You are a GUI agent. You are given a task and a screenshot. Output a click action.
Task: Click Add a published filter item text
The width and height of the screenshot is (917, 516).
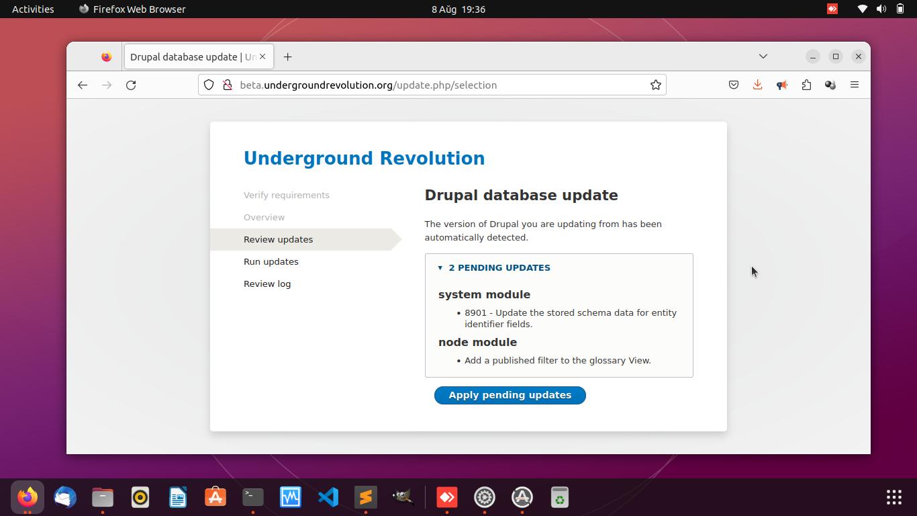(558, 360)
